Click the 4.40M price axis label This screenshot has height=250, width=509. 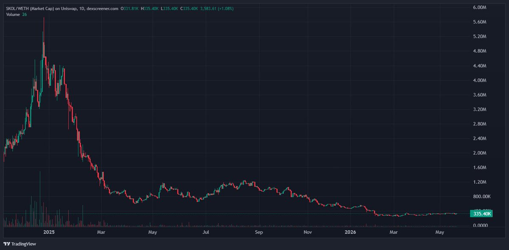pyautogui.click(x=479, y=66)
